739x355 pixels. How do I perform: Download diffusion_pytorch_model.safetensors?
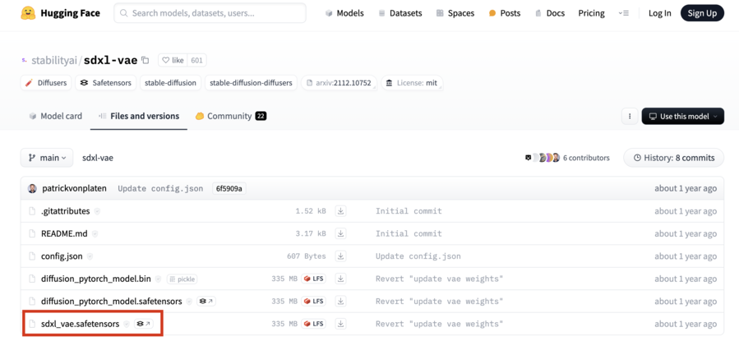[340, 302]
